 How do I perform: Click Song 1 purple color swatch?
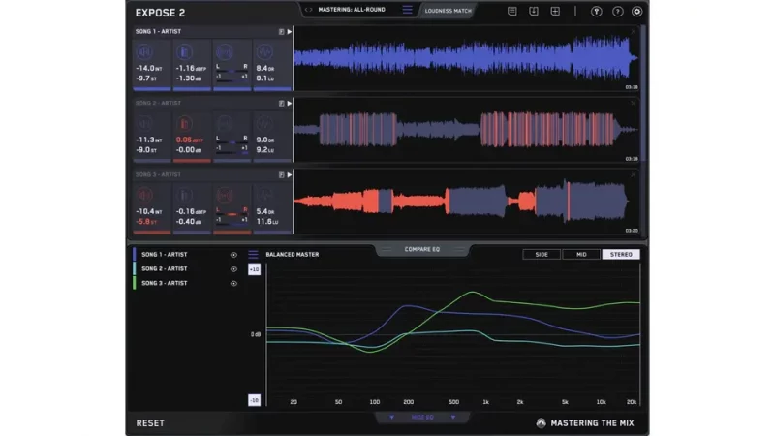pos(134,254)
